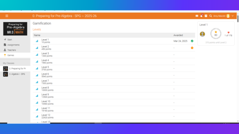This screenshot has height=134, width=239.
Task: Click Amy Marohl's header avatar
Action: point(228,16)
